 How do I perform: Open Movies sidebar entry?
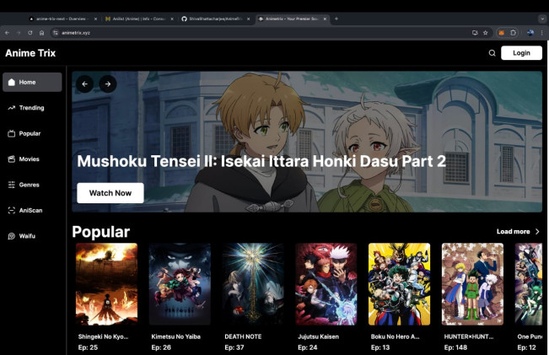click(x=24, y=159)
